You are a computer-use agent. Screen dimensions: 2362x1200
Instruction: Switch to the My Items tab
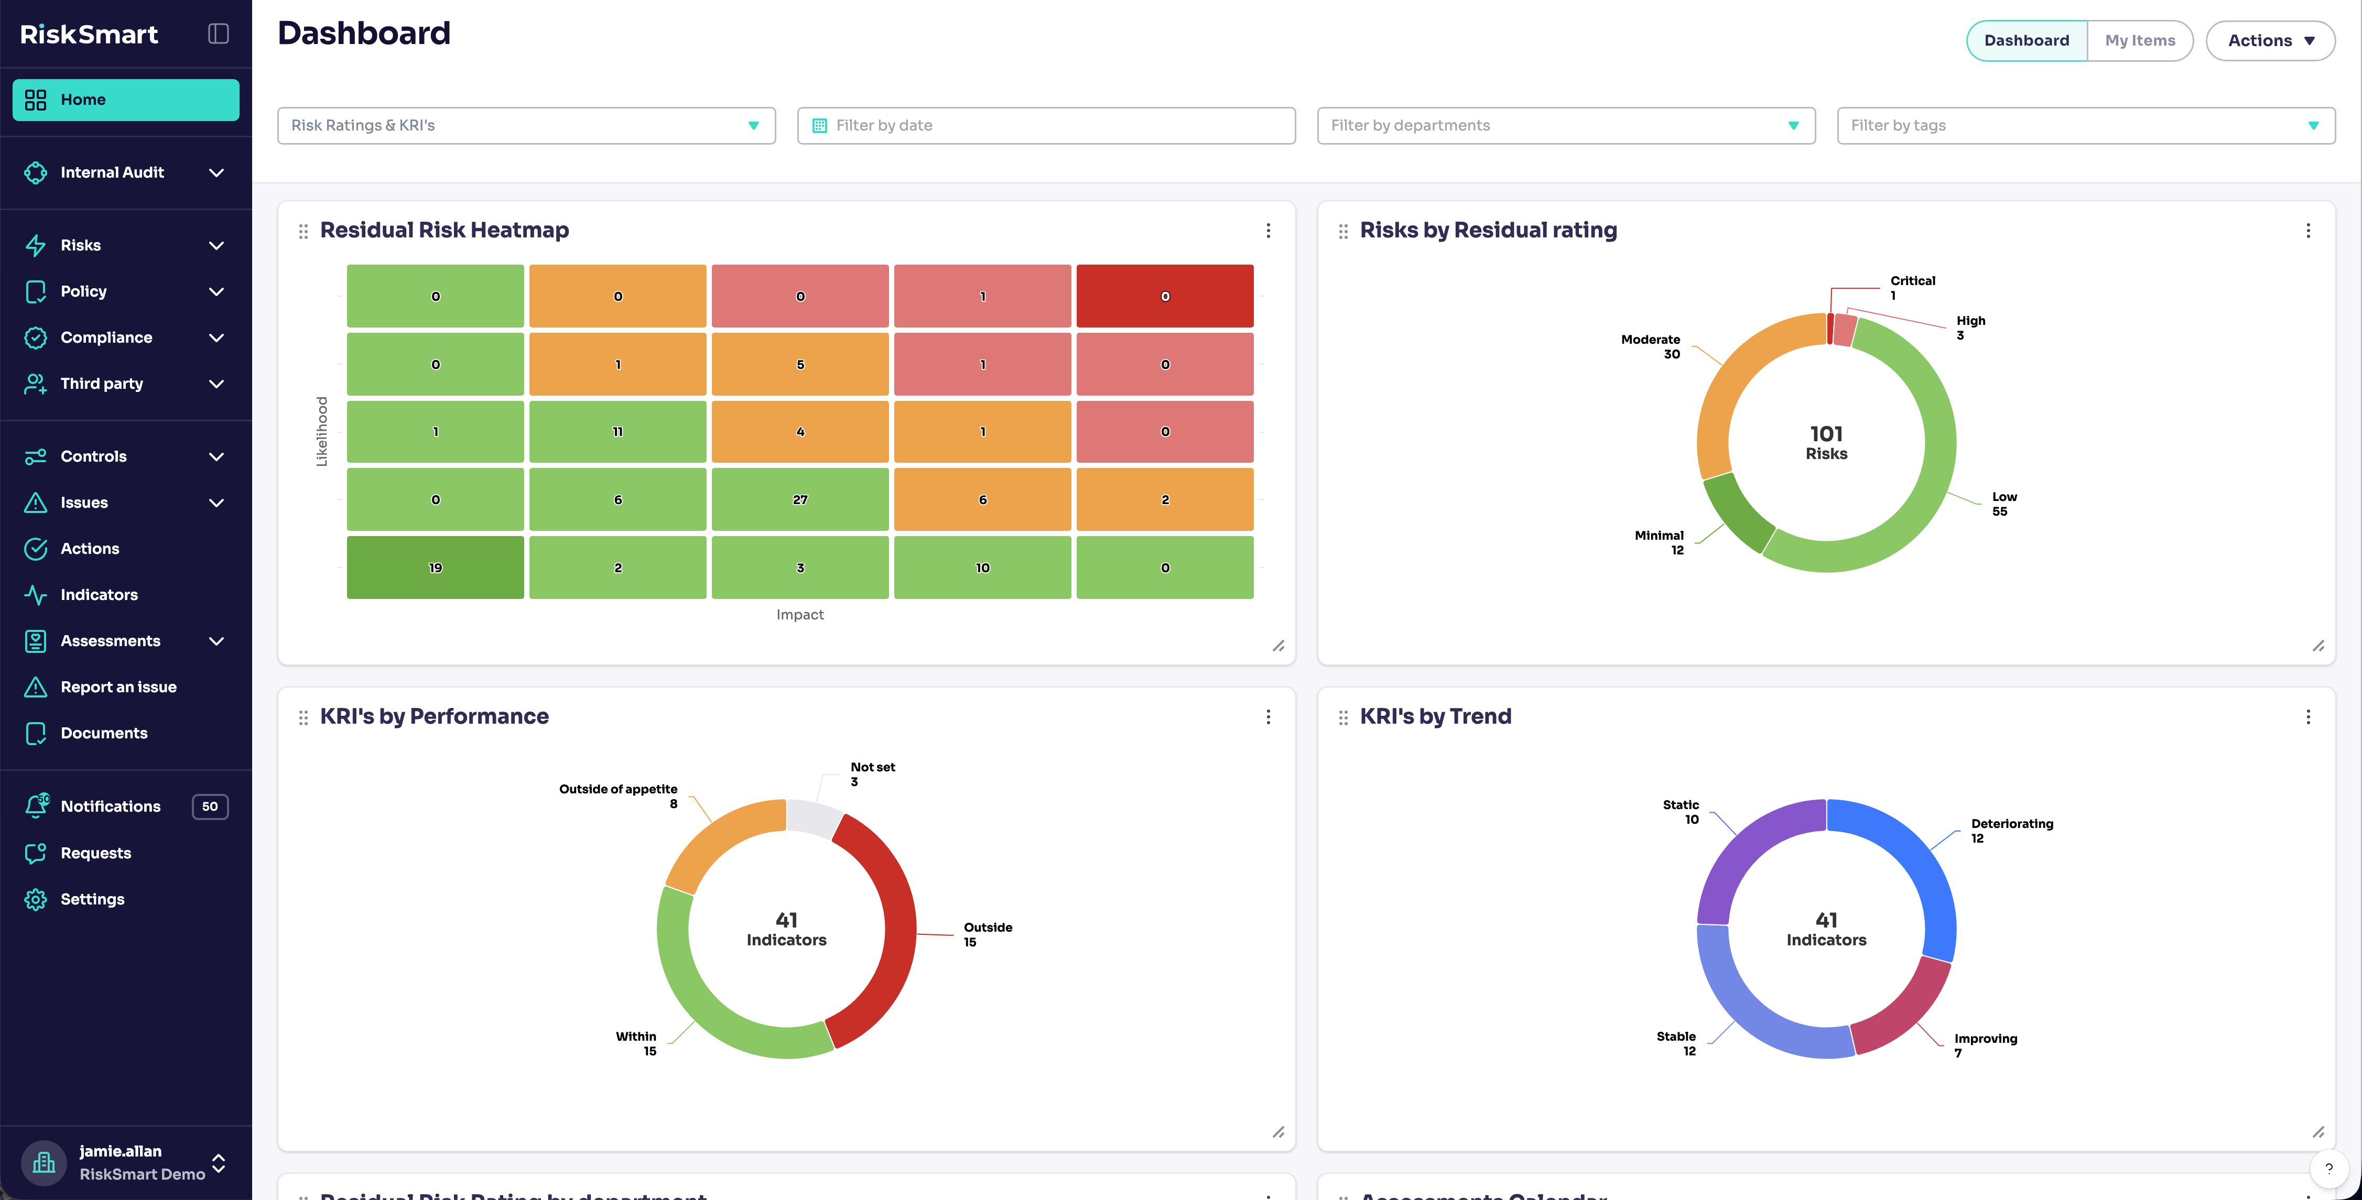[2140, 40]
